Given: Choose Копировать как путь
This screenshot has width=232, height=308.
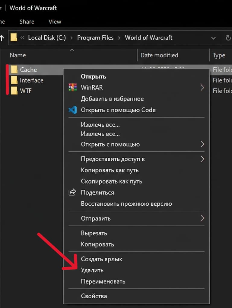Looking at the screenshot, I should 110,170.
